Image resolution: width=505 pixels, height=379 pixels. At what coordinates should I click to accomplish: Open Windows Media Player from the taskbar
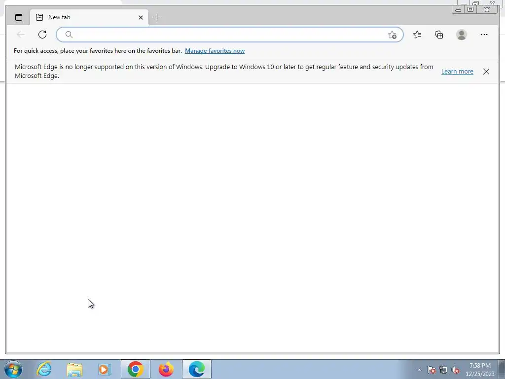coord(105,369)
